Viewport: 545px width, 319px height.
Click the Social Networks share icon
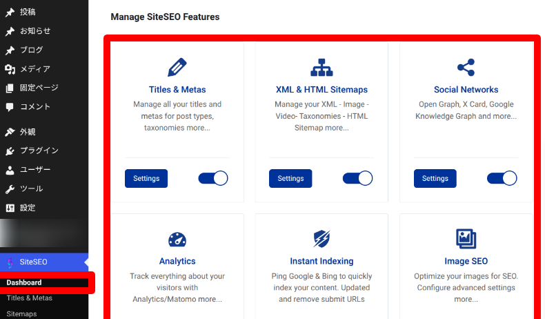[466, 67]
